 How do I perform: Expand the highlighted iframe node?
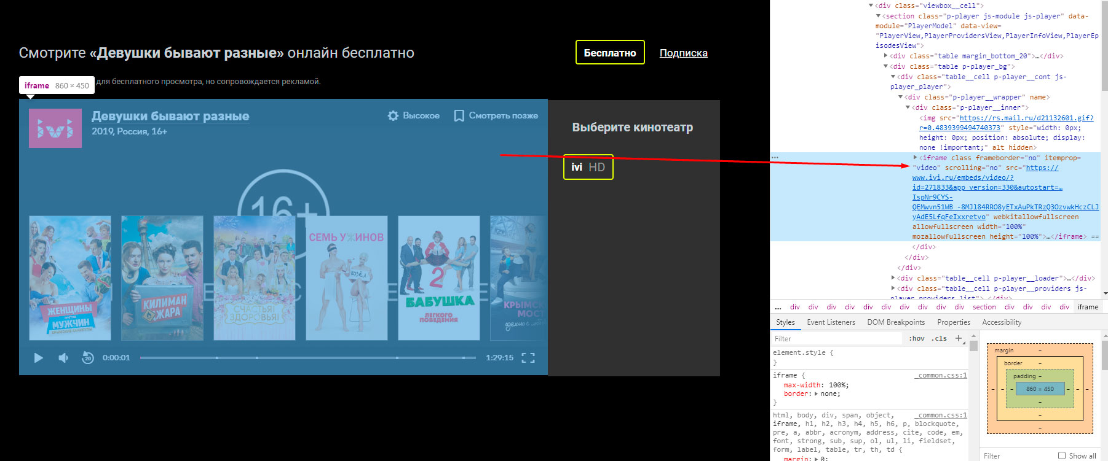pyautogui.click(x=915, y=158)
